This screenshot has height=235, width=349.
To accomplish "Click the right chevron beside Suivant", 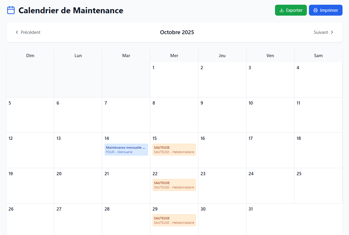I will (332, 32).
